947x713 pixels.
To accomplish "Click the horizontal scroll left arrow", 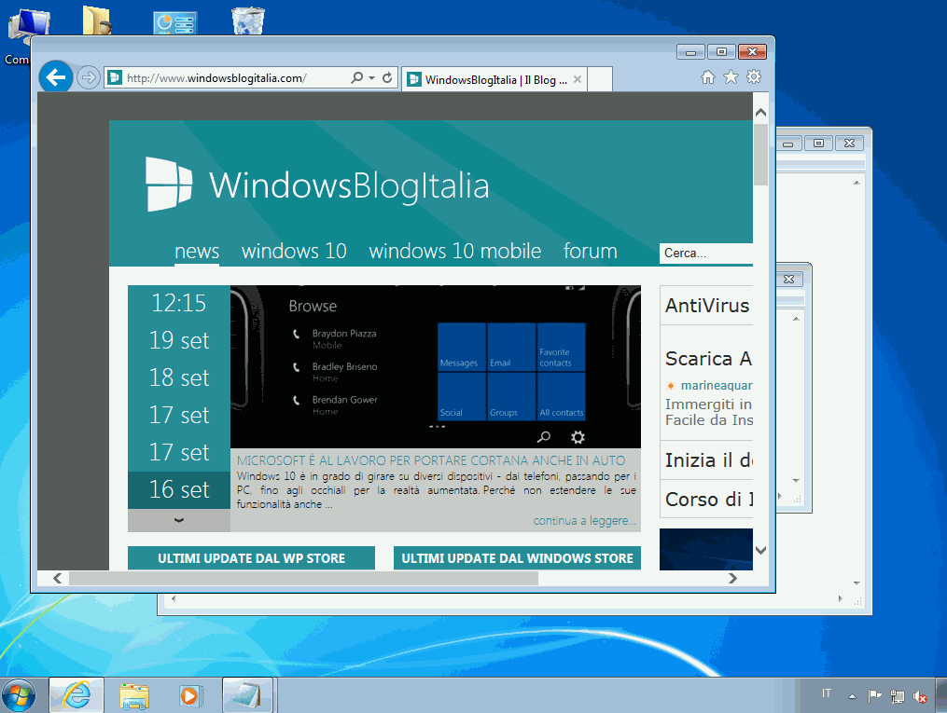I will (x=57, y=578).
